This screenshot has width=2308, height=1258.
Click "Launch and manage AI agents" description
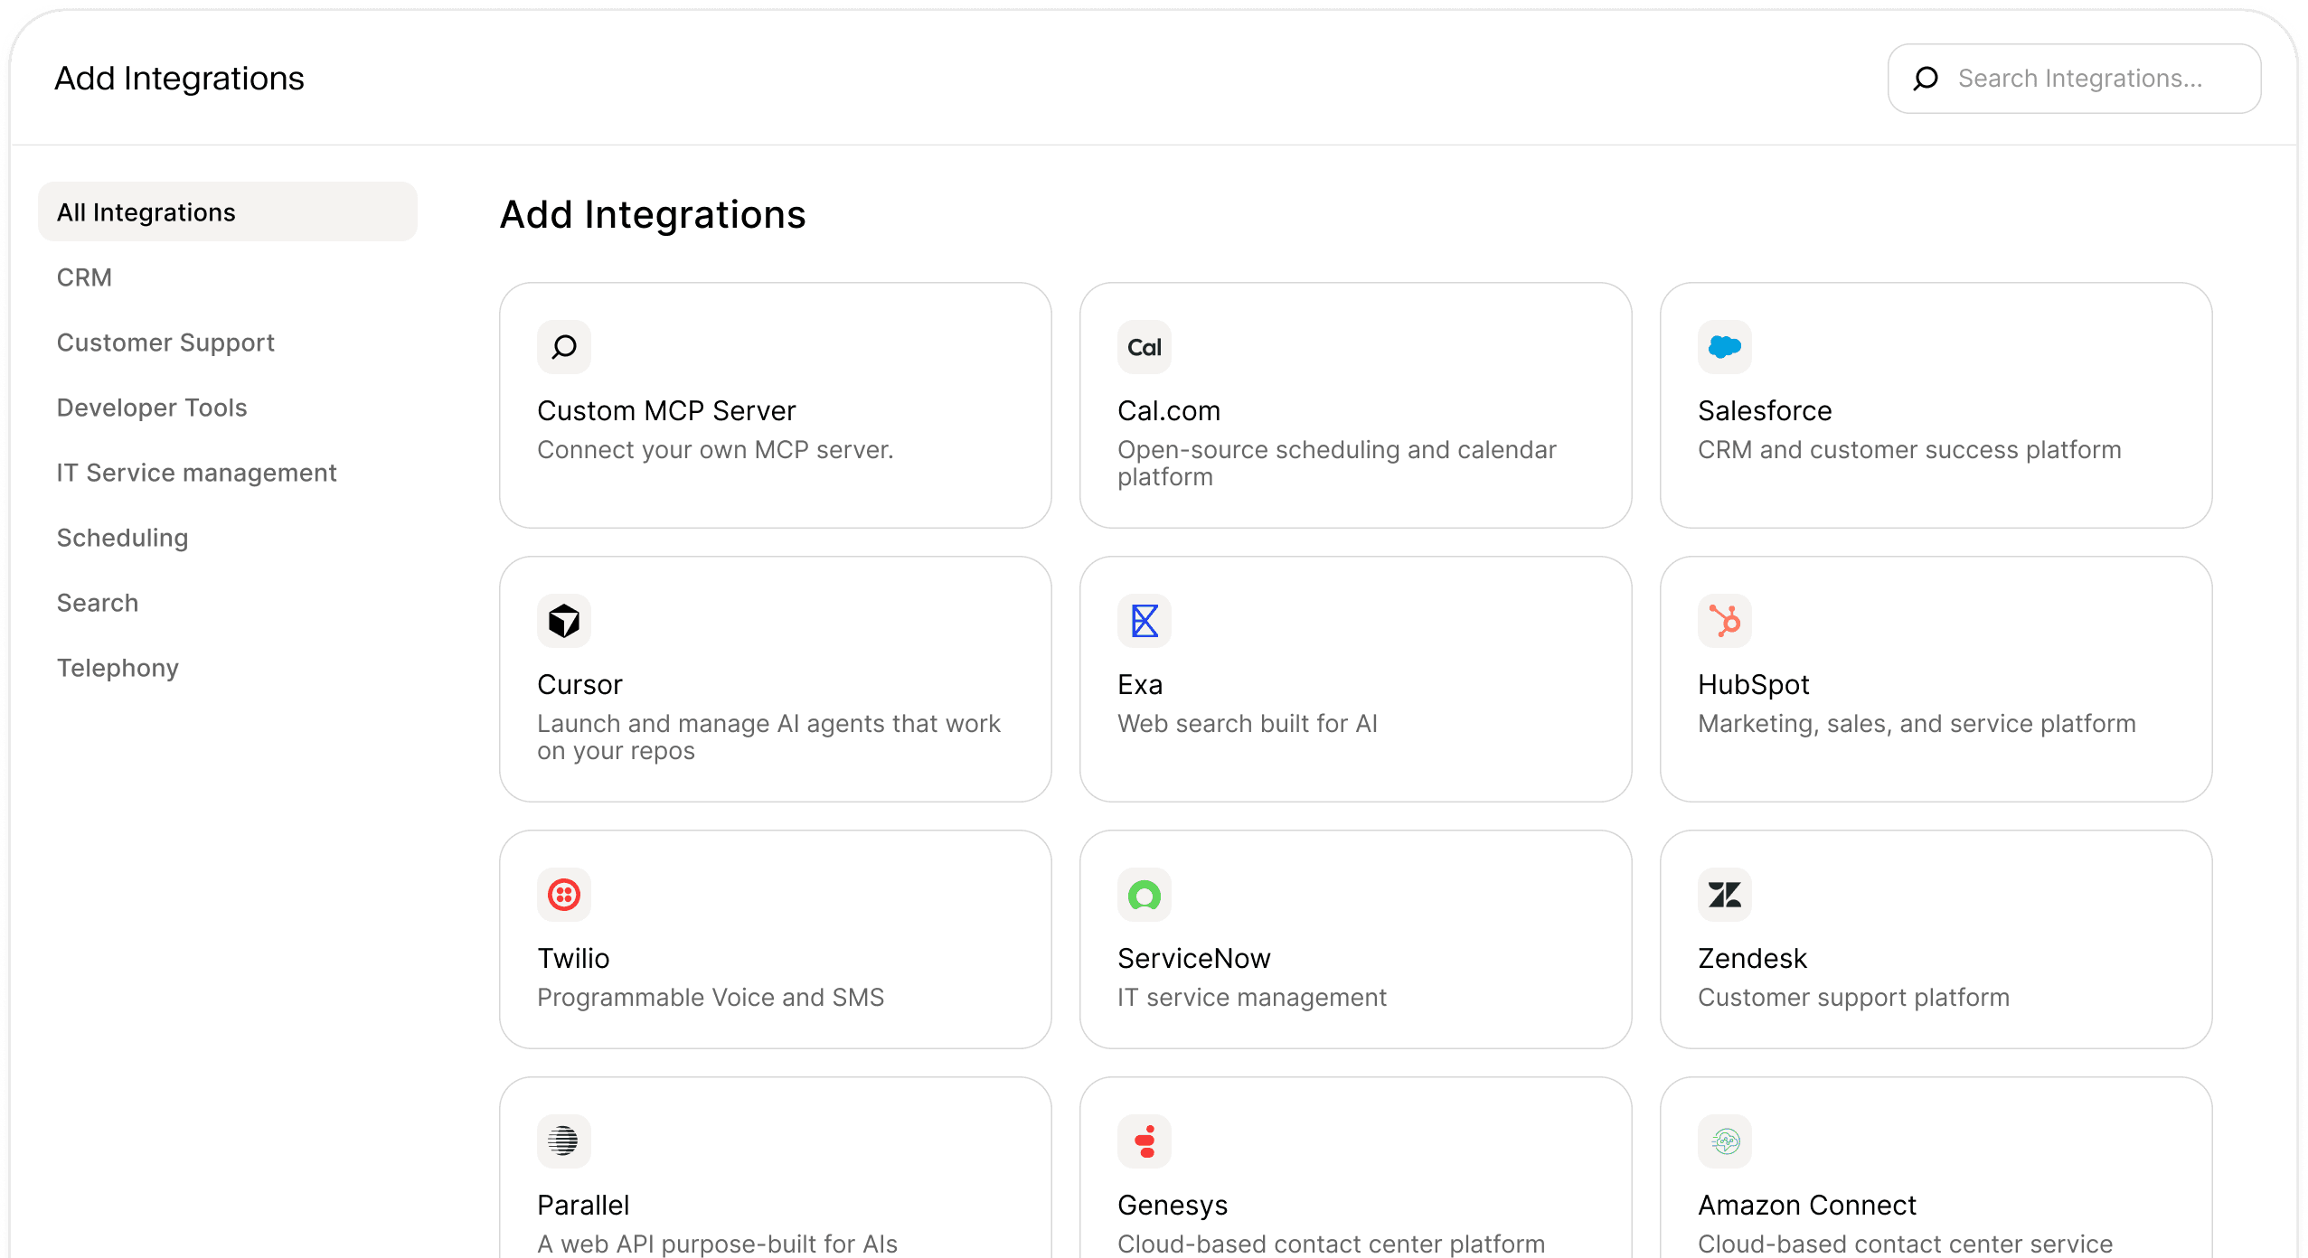coord(768,737)
